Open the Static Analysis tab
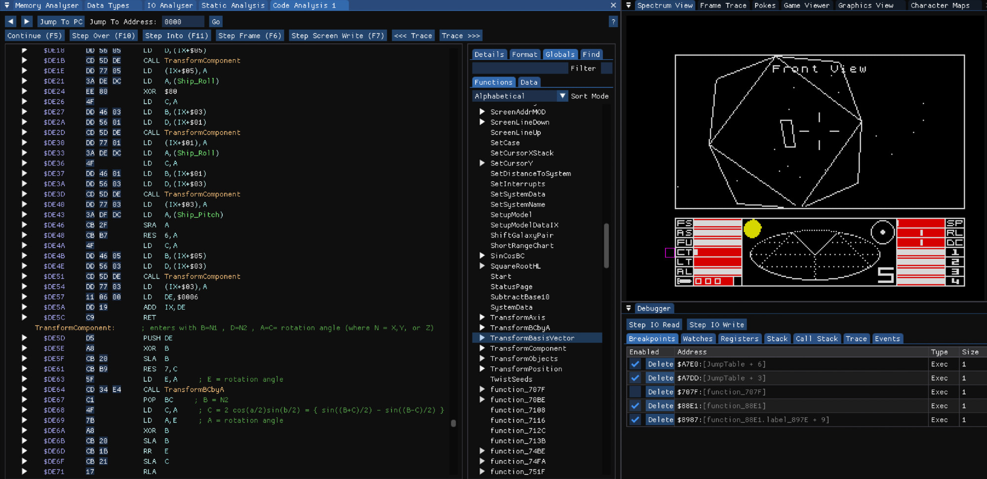Viewport: 987px width, 479px height. click(233, 5)
